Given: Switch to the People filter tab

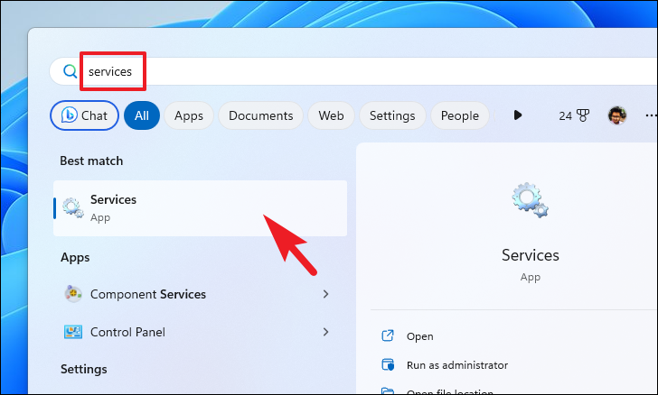Looking at the screenshot, I should coord(460,115).
